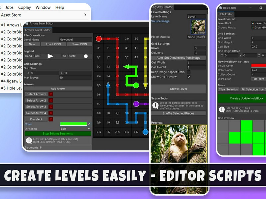266x199 pixels.
Task: Choose the #5 Hole Level menu entry
Action: point(11,88)
